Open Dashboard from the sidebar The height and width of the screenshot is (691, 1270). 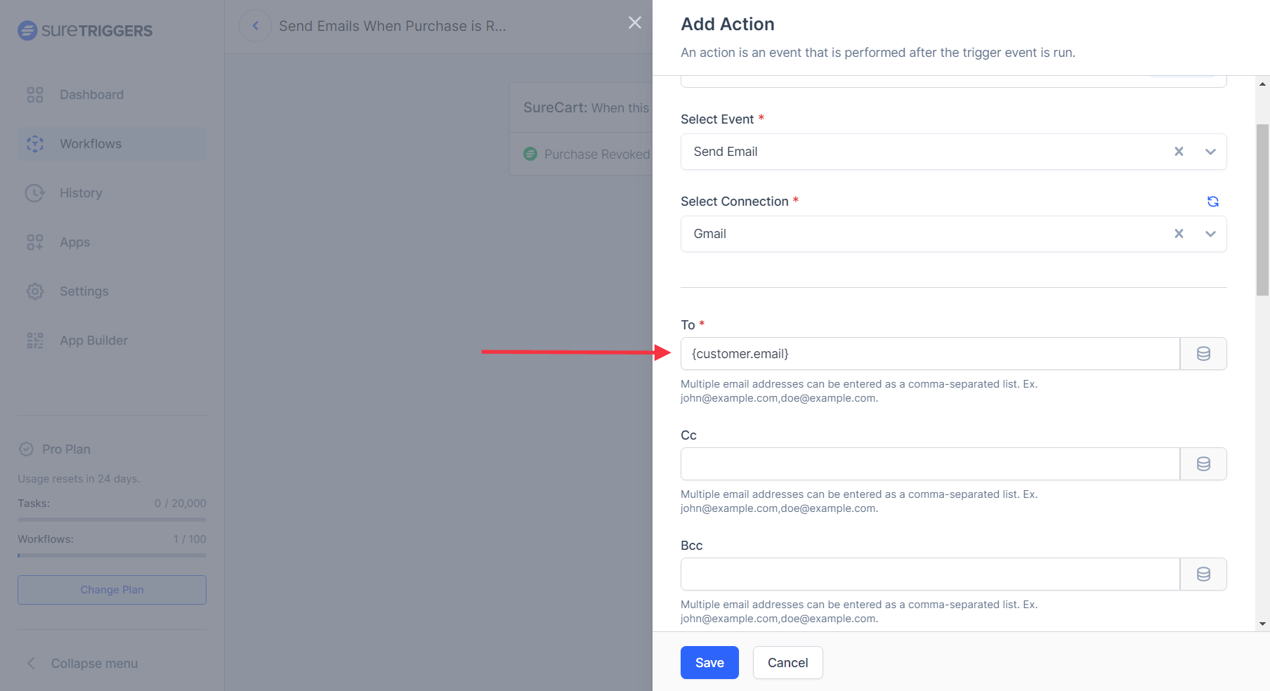(x=91, y=95)
